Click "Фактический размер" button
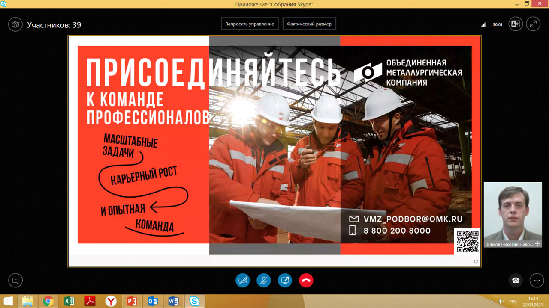 (309, 24)
